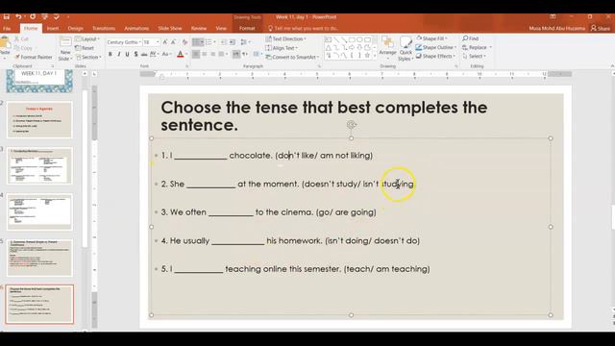This screenshot has width=615, height=346.
Task: Toggle Center paragraph alignment
Action: (x=205, y=54)
